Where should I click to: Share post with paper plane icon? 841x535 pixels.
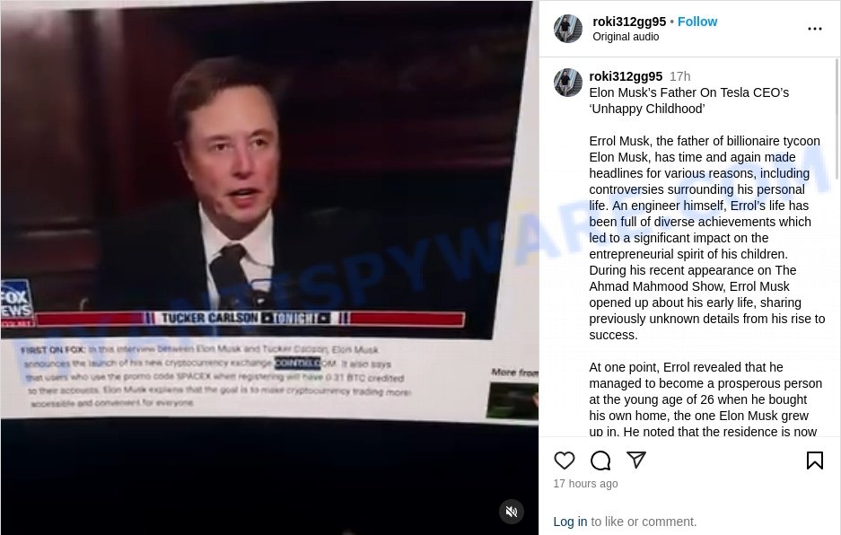click(636, 460)
